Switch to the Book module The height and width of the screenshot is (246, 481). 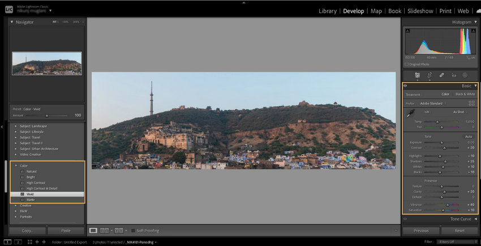pos(395,11)
